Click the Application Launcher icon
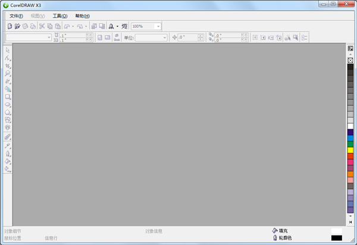Image resolution: width=357 pixels, height=245 pixels. click(x=111, y=26)
